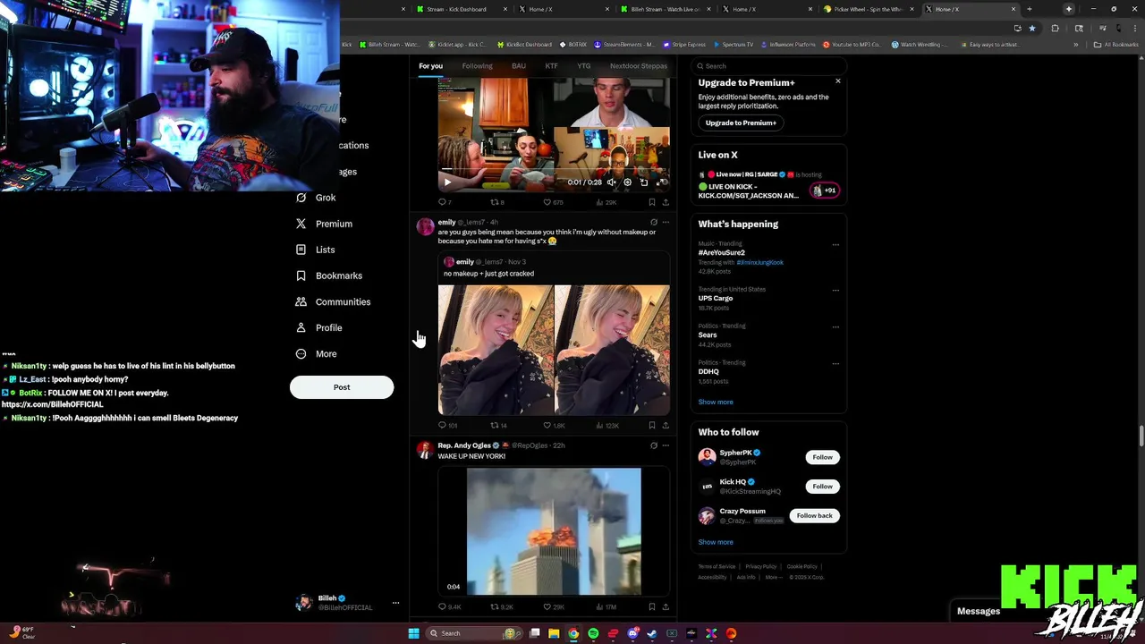Switch to the YTG tab
This screenshot has width=1145, height=644.
click(x=583, y=66)
